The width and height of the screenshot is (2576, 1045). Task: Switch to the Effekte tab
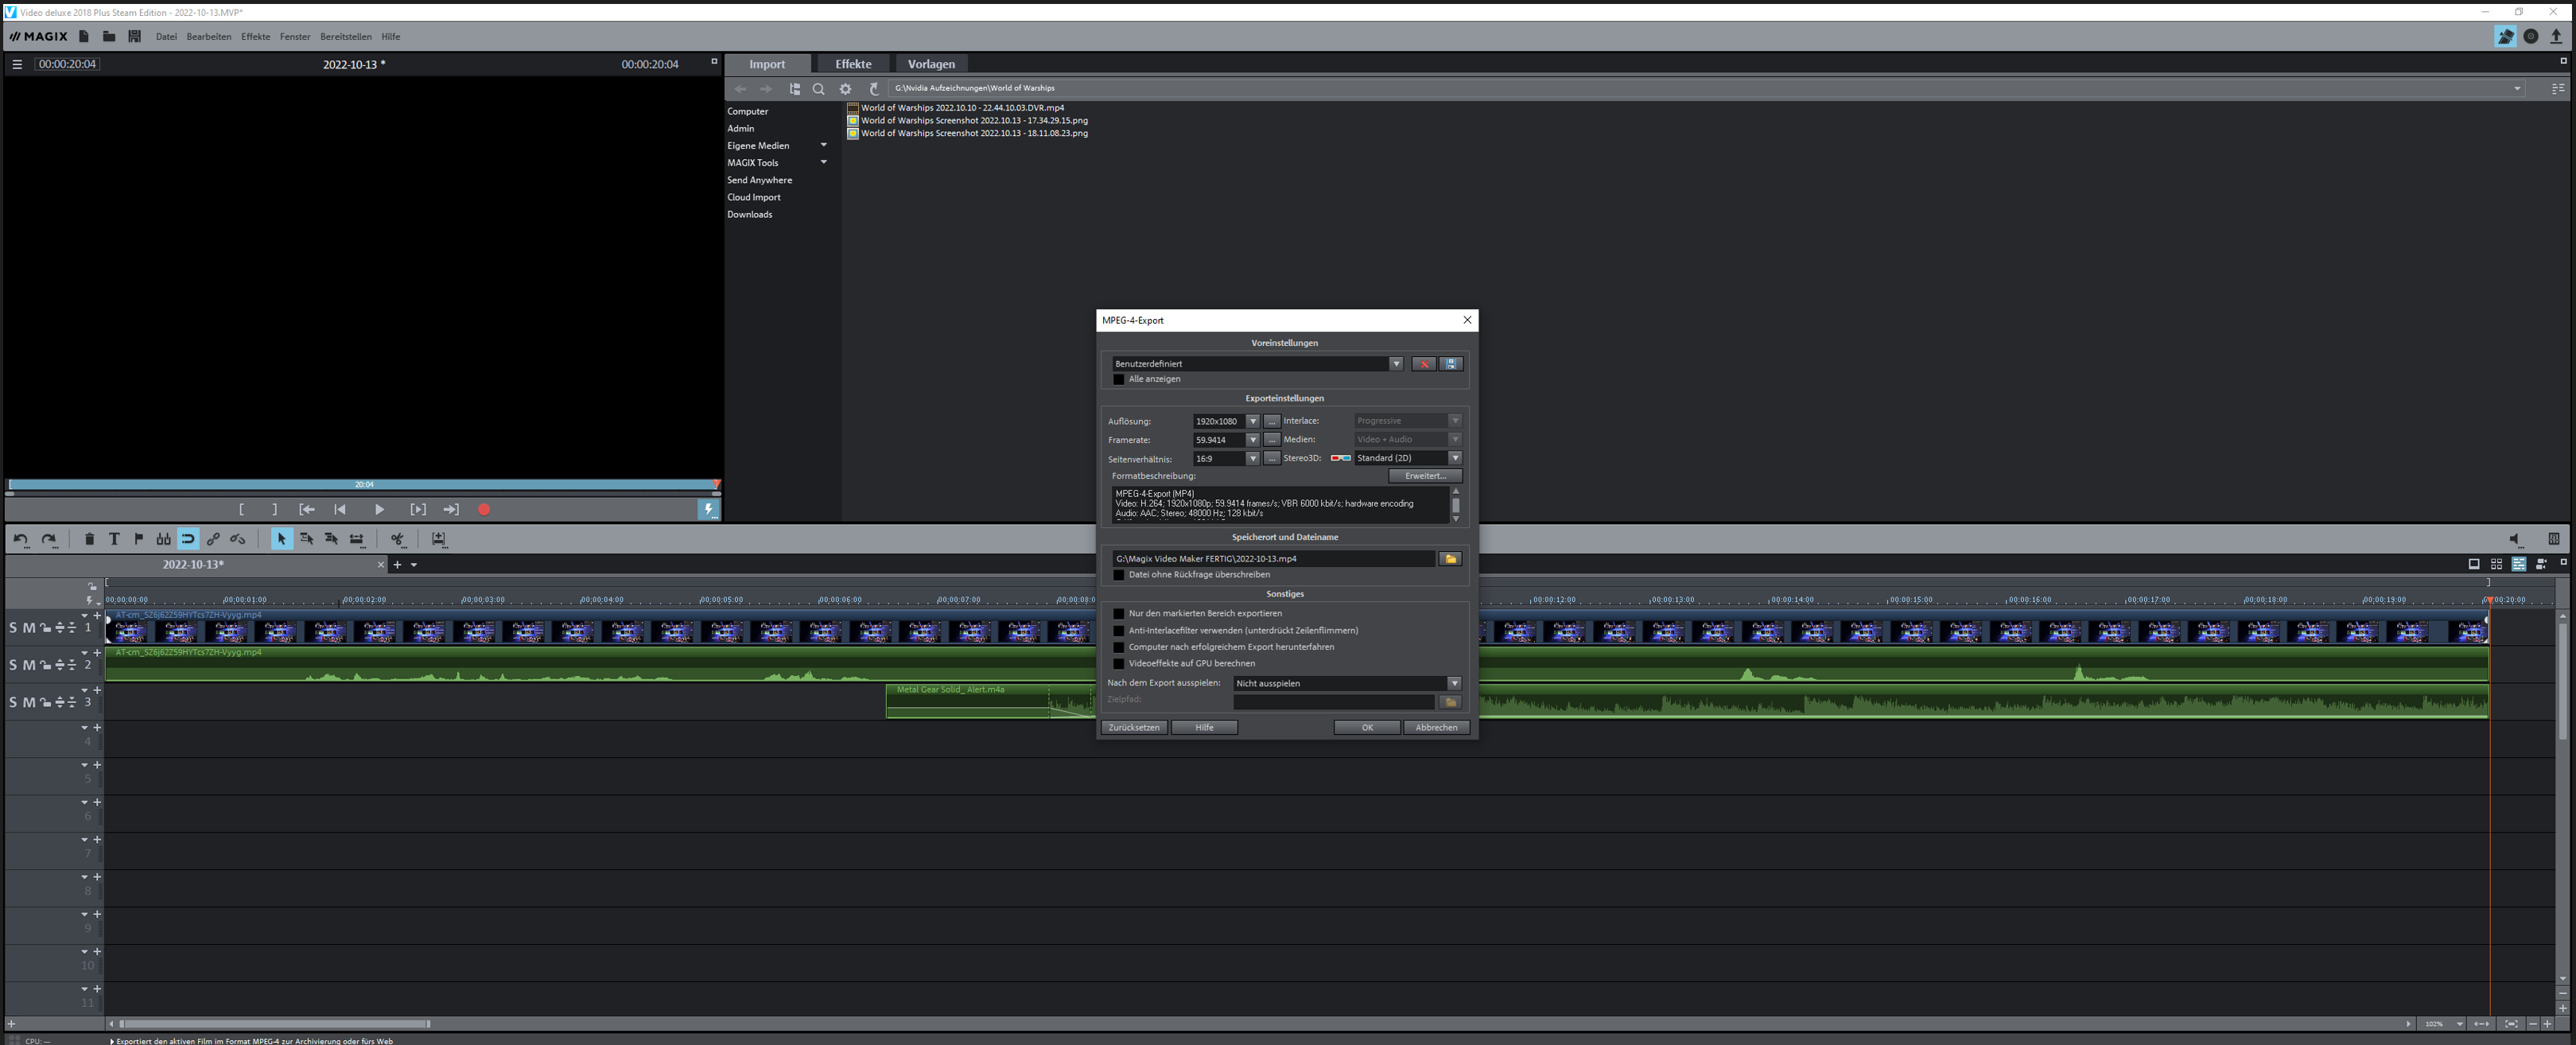[853, 64]
